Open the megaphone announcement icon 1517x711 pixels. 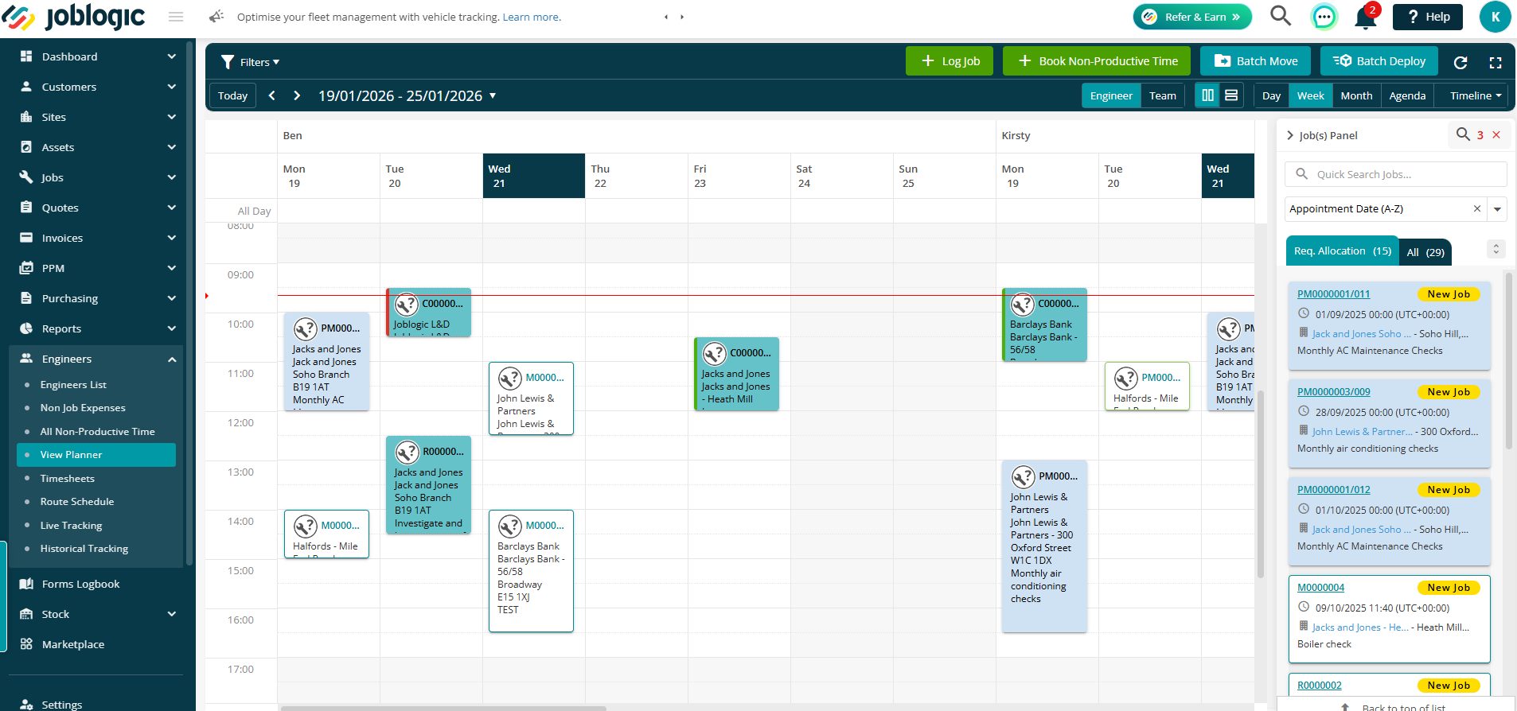(x=216, y=17)
